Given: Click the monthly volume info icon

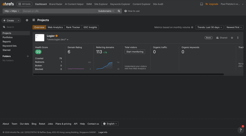Looking at the screenshot, I should click(192, 27).
